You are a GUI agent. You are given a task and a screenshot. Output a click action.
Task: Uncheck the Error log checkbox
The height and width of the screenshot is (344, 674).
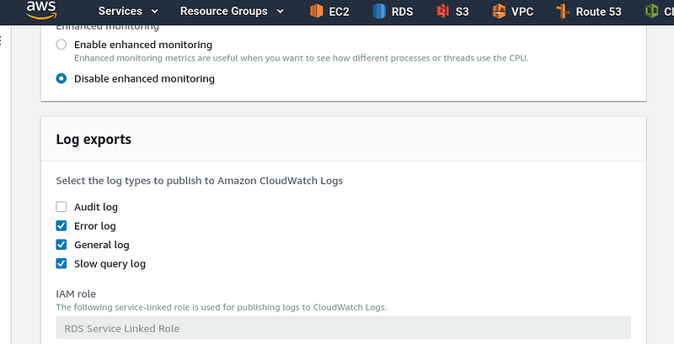pyautogui.click(x=62, y=226)
